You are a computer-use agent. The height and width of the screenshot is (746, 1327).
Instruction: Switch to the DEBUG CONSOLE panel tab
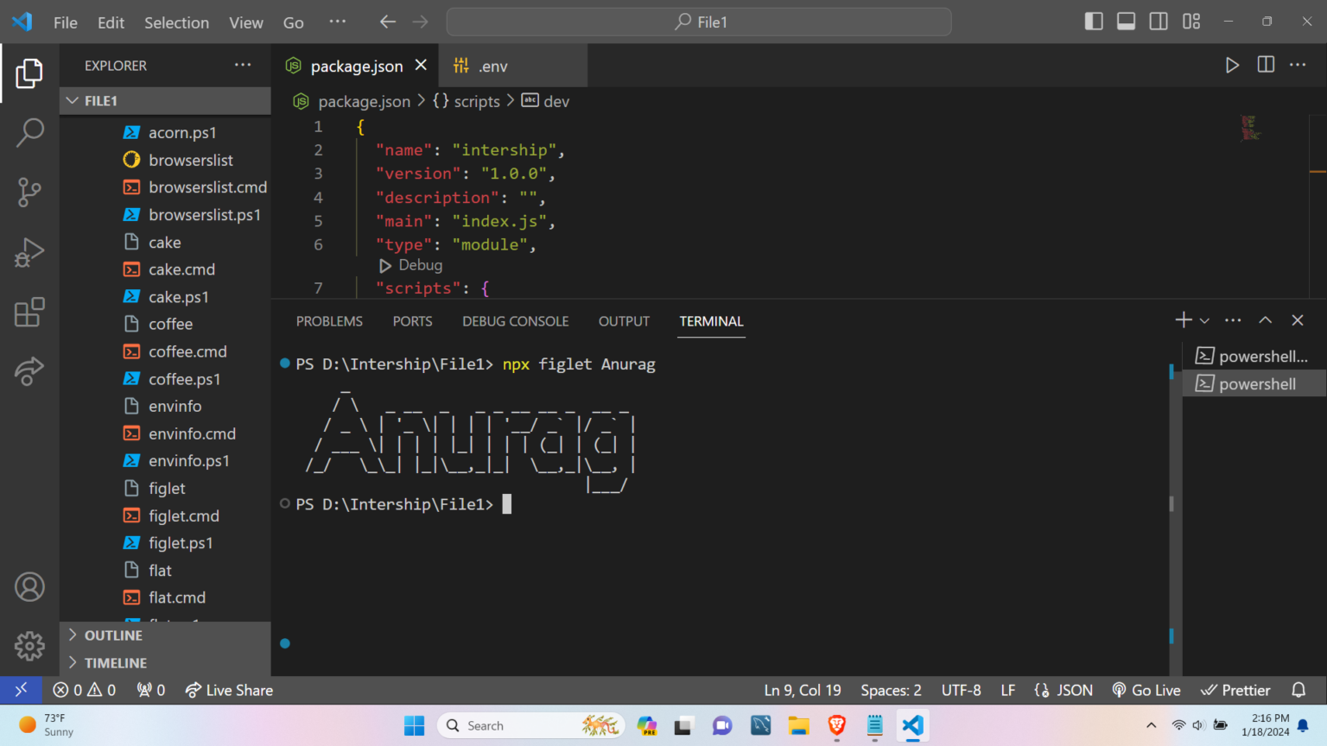point(515,321)
